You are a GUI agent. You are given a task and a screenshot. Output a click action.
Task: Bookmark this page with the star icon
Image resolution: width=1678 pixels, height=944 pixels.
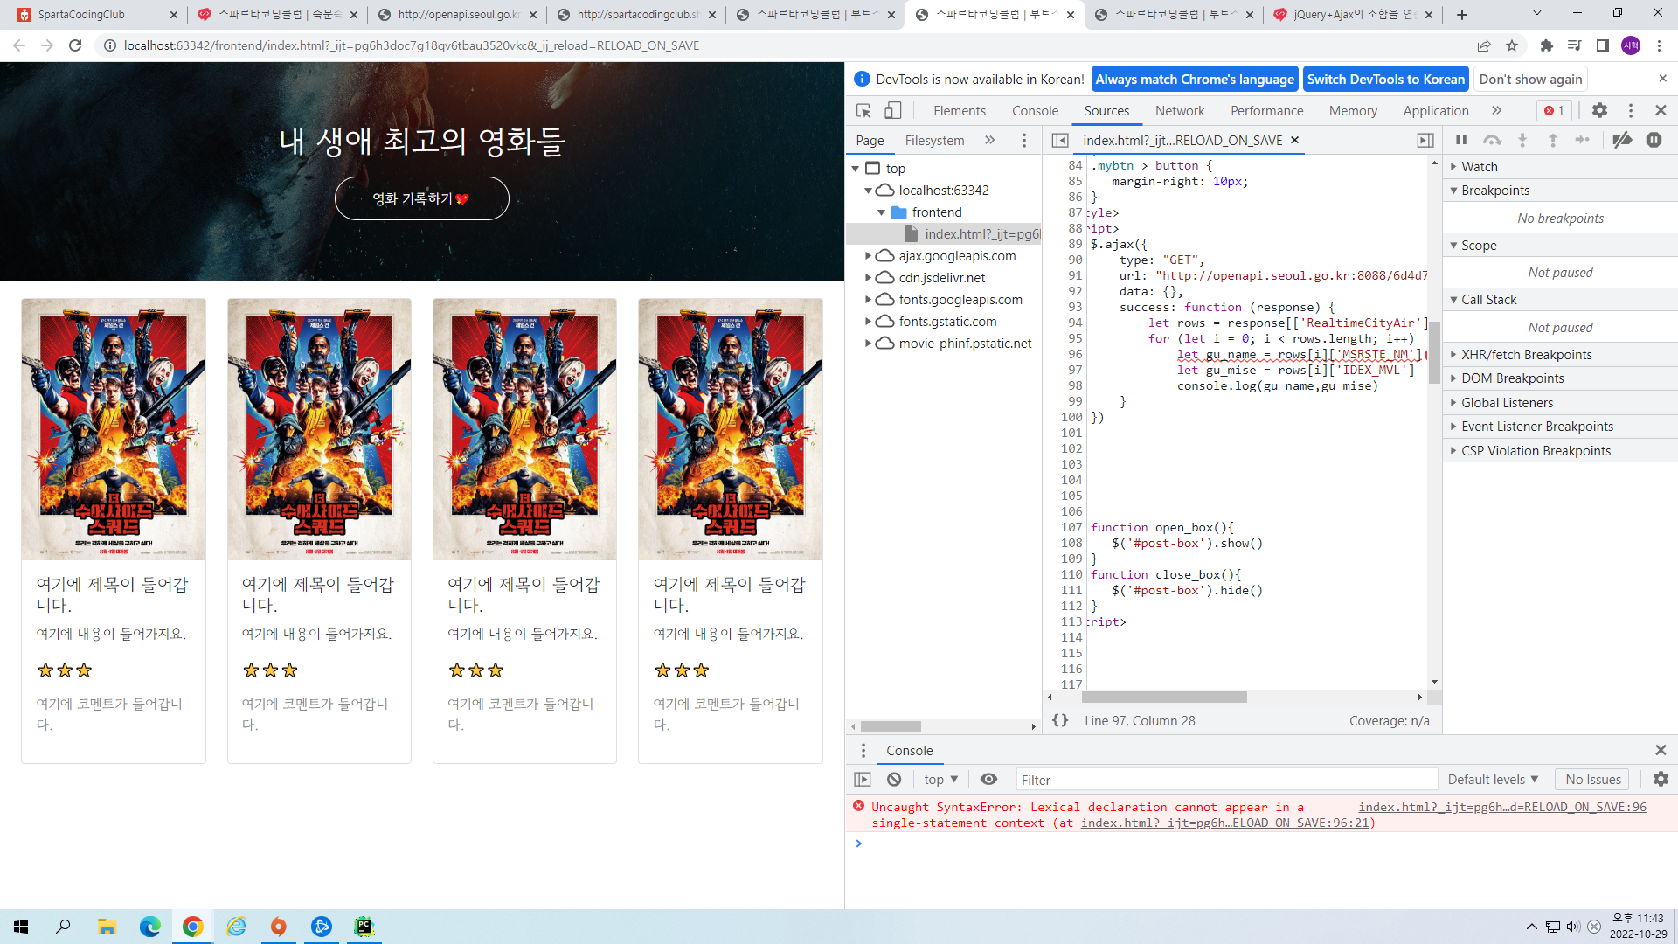[1511, 45]
